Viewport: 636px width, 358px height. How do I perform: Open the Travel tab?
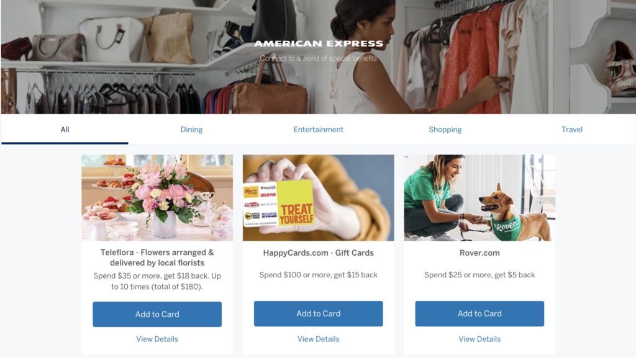(572, 130)
